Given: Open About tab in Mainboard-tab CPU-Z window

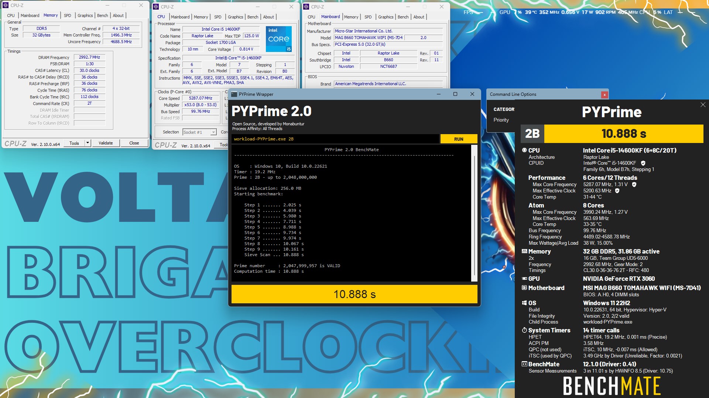Looking at the screenshot, I should point(419,17).
